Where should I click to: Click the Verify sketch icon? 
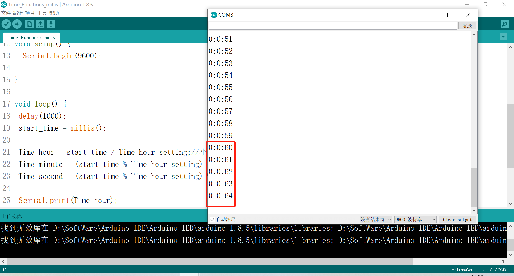(6, 24)
